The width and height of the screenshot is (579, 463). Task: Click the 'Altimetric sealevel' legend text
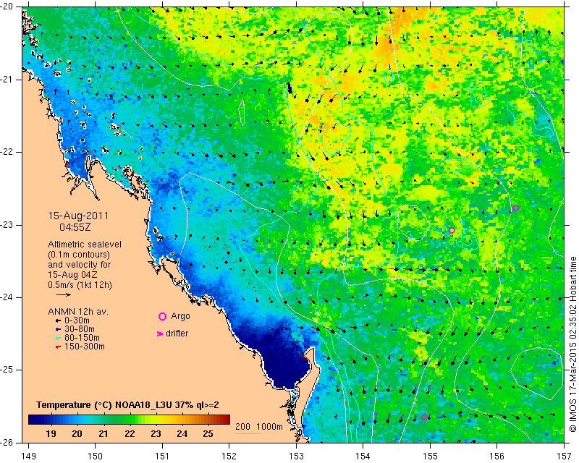tap(85, 245)
